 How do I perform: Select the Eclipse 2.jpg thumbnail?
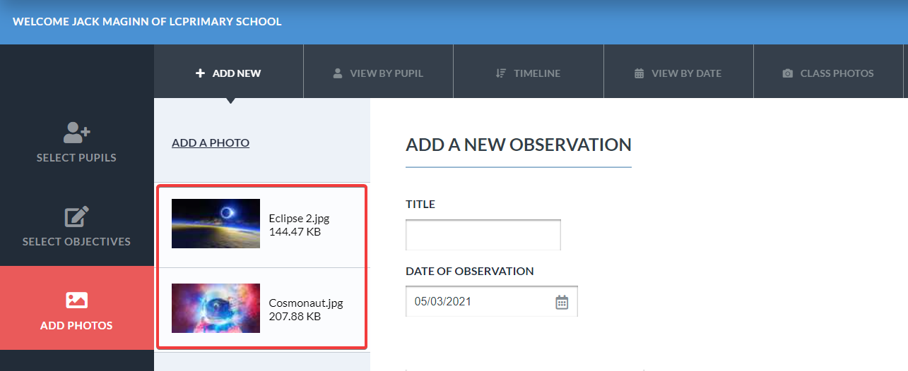(216, 224)
